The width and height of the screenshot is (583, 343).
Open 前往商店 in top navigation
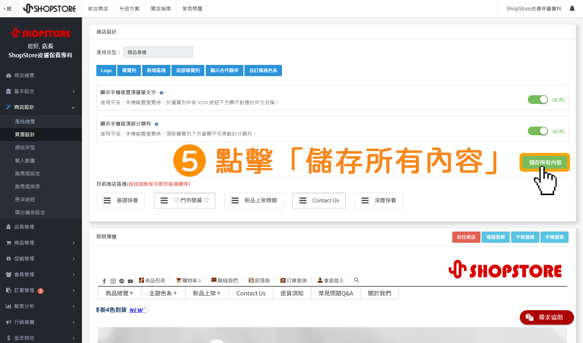(x=98, y=9)
